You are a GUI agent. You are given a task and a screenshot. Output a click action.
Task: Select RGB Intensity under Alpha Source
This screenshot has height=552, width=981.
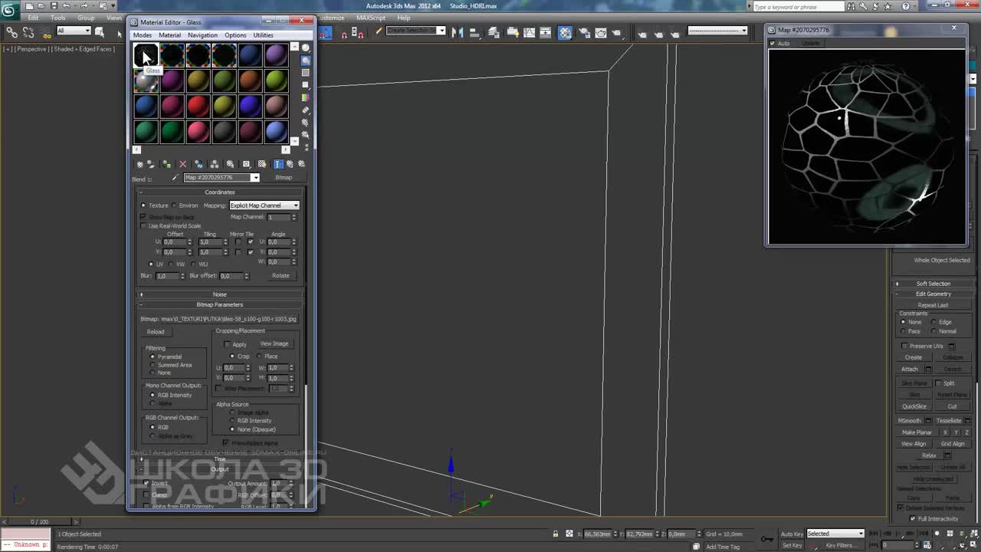232,421
